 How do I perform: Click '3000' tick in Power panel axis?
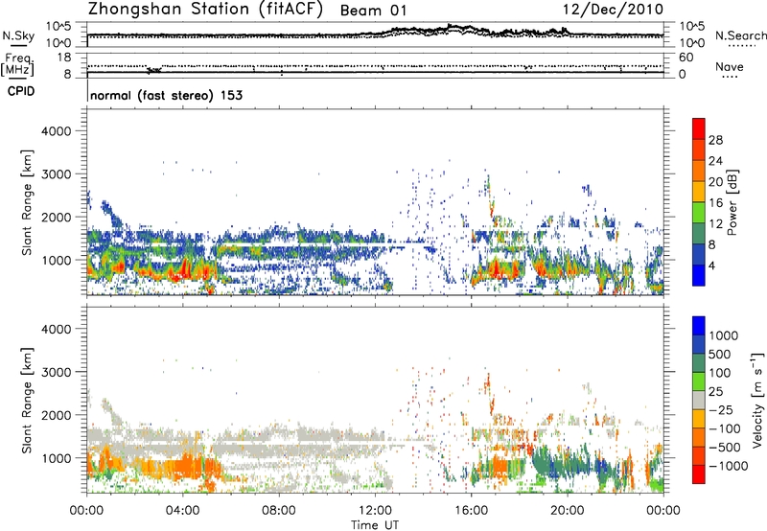[x=57, y=174]
